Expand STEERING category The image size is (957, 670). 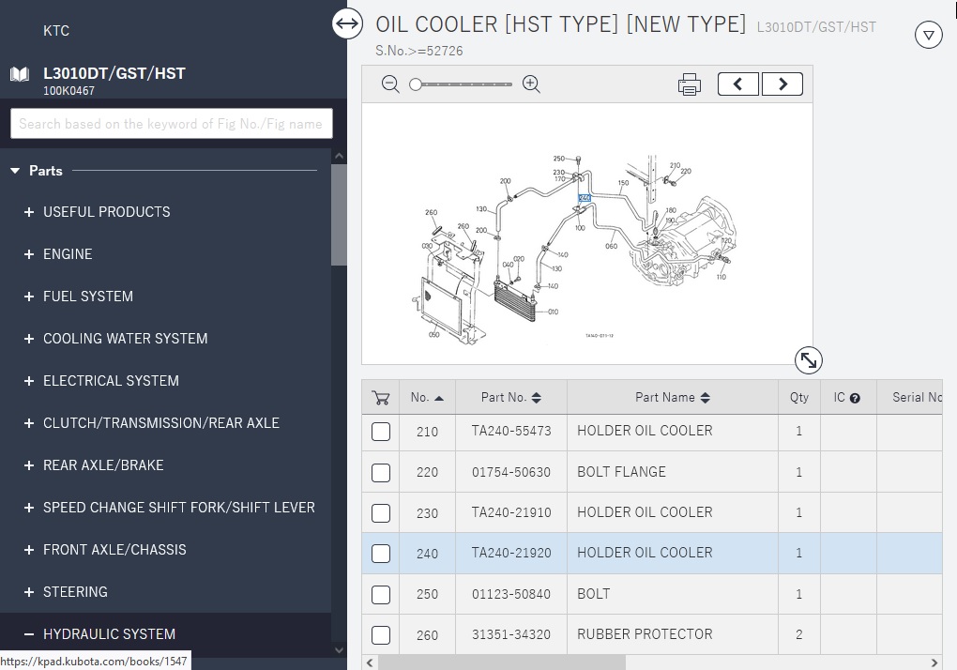coord(29,592)
